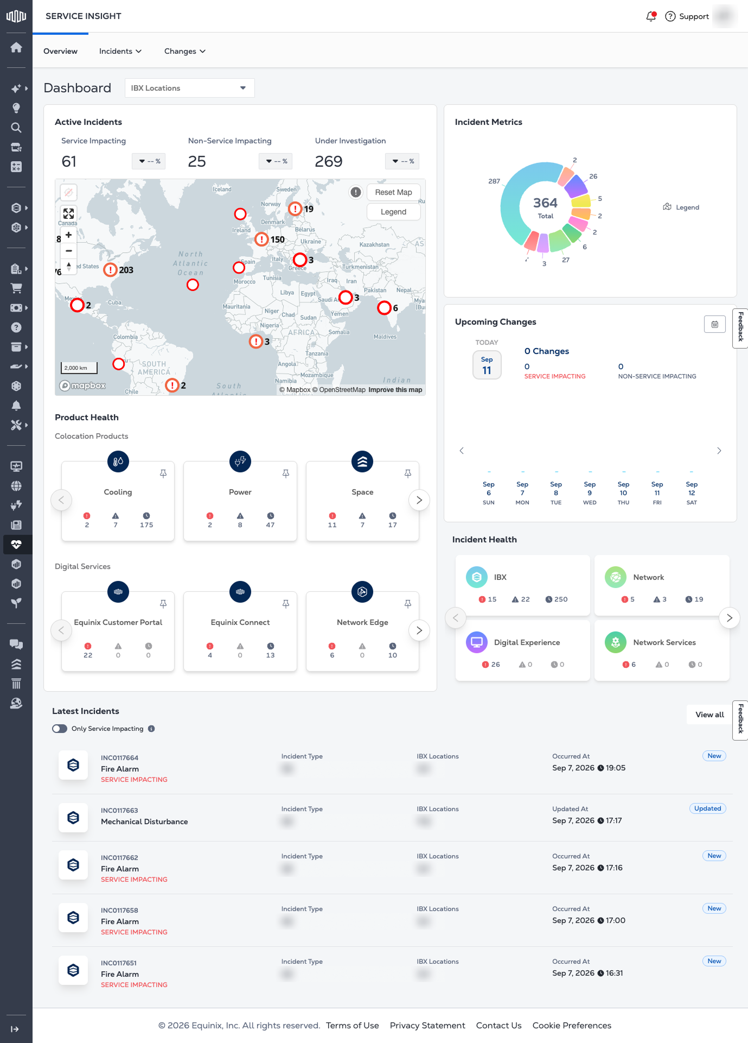Open the Upcoming Changes calendar icon

[715, 324]
